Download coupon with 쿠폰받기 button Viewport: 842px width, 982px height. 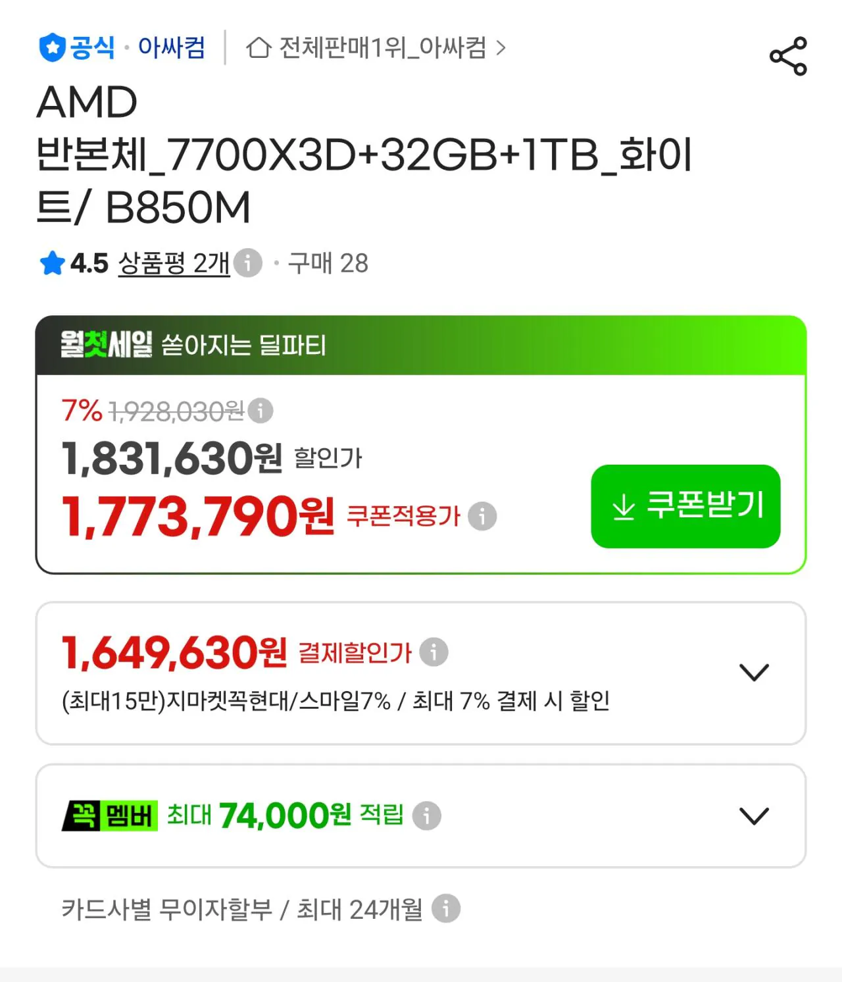pyautogui.click(x=685, y=506)
